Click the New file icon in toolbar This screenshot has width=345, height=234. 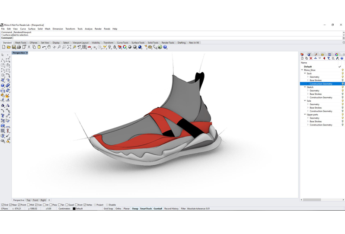3,47
